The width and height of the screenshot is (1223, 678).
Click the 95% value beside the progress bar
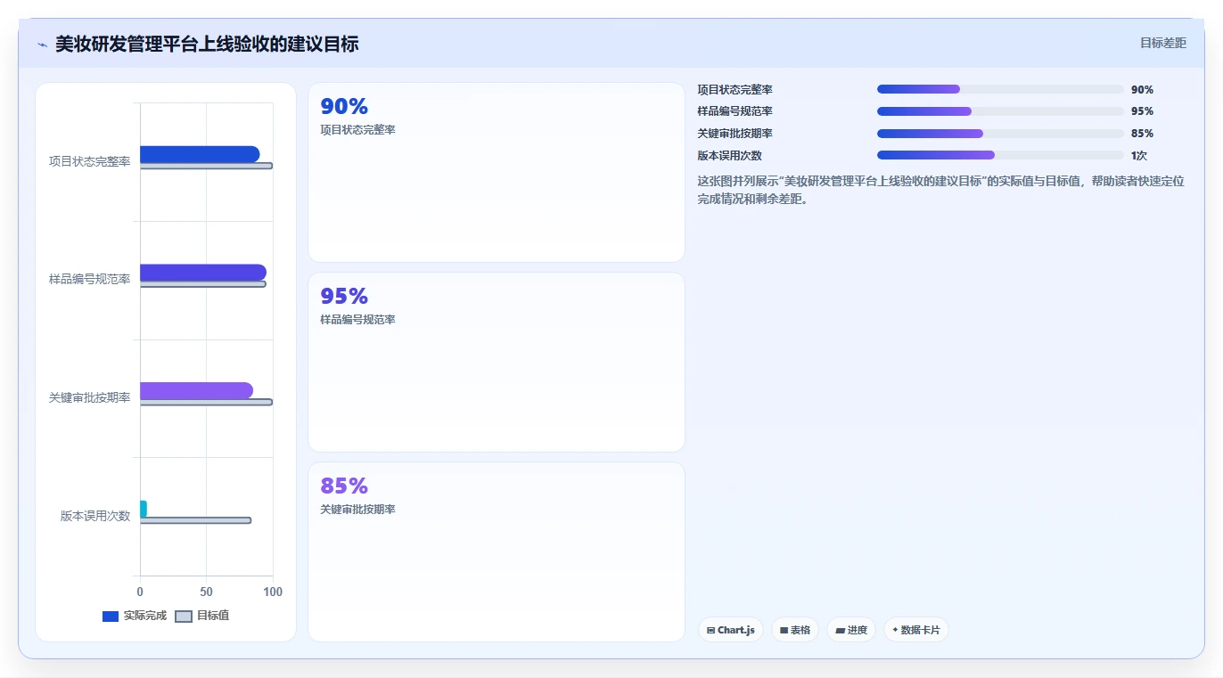tap(1142, 111)
